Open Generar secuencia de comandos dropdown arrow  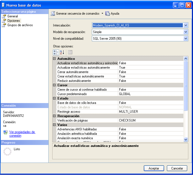(x=102, y=13)
